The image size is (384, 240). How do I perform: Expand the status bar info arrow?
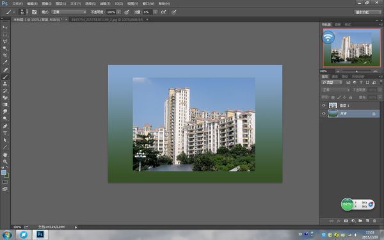click(x=76, y=227)
